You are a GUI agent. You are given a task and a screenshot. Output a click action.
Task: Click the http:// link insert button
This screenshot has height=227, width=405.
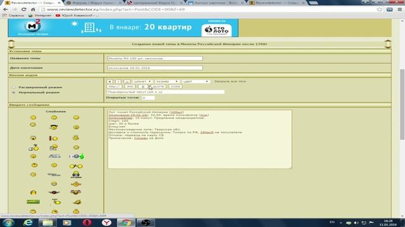point(114,86)
